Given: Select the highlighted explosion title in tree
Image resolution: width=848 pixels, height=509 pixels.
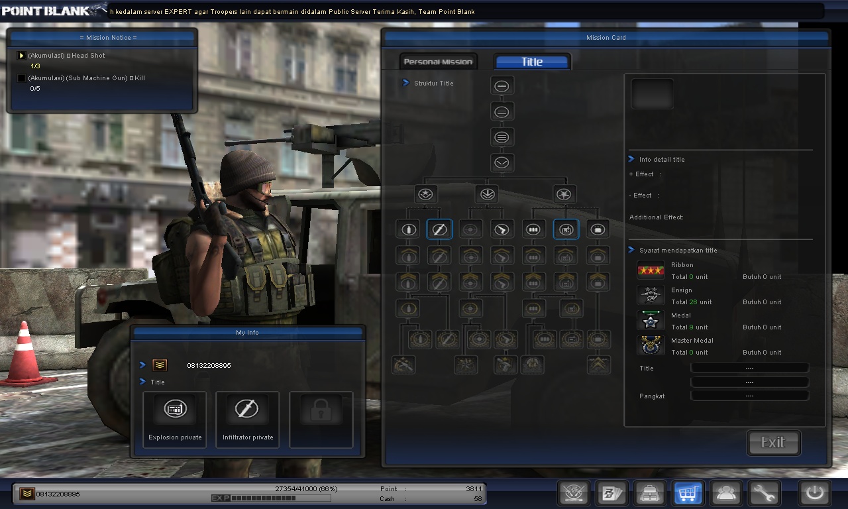Looking at the screenshot, I should (x=566, y=229).
